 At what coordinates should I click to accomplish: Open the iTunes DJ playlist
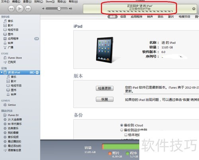pyautogui.click(x=13, y=115)
